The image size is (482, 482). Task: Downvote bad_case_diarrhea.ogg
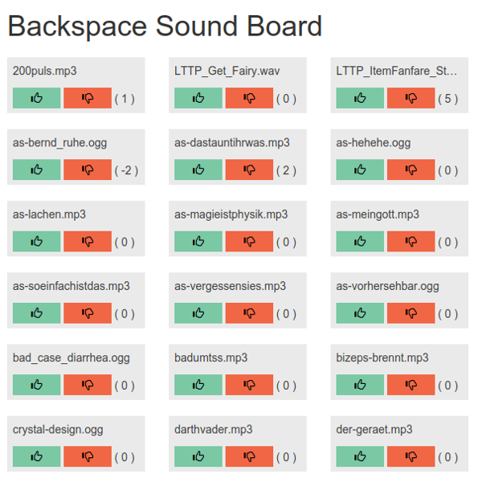88,384
